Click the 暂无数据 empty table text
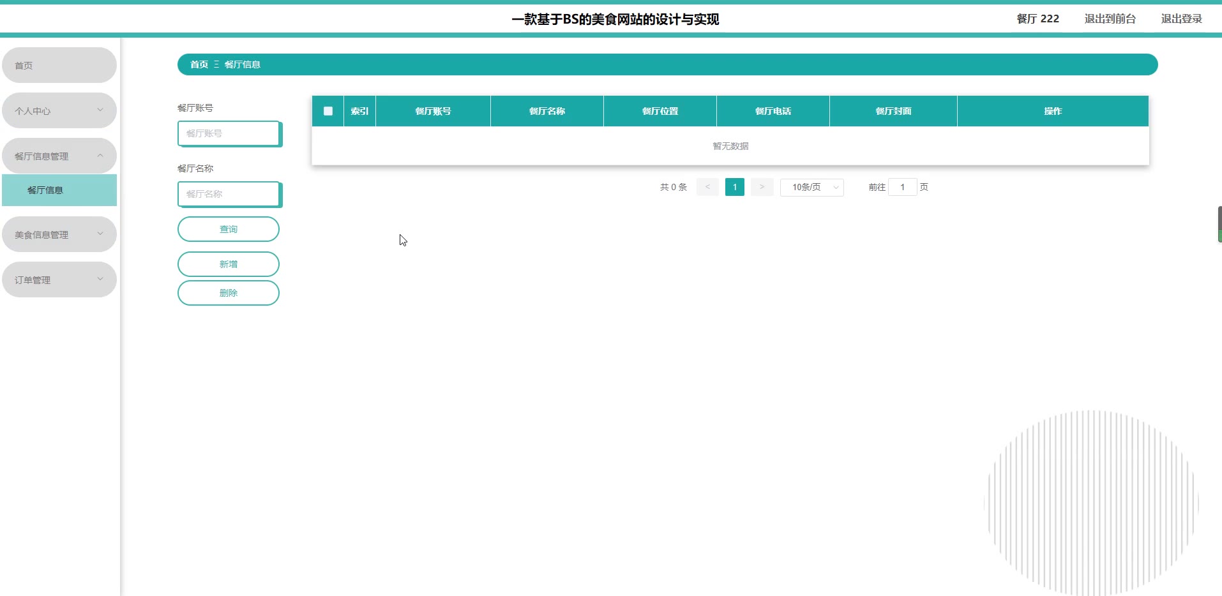 [730, 146]
